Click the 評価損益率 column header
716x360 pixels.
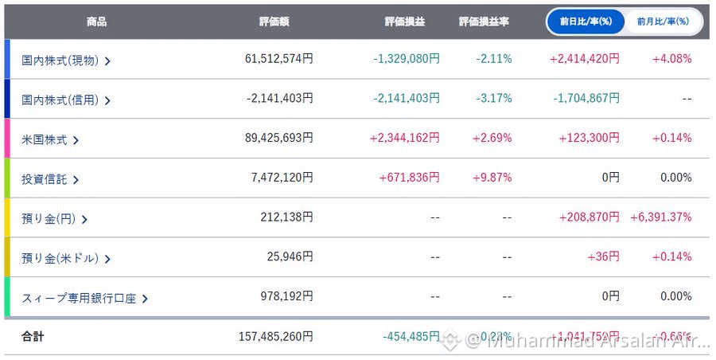point(484,22)
